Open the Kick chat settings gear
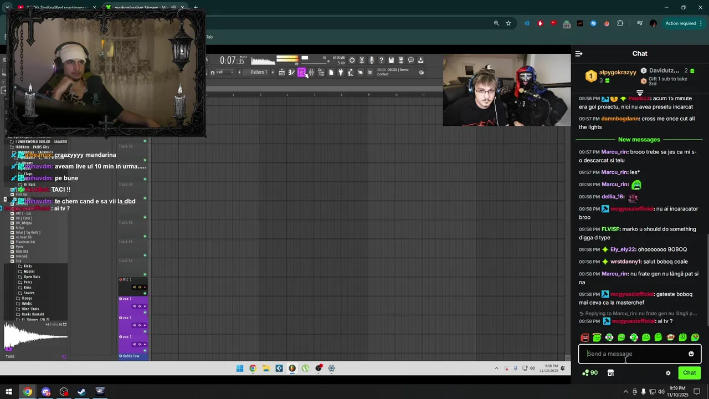This screenshot has height=399, width=709. [668, 373]
